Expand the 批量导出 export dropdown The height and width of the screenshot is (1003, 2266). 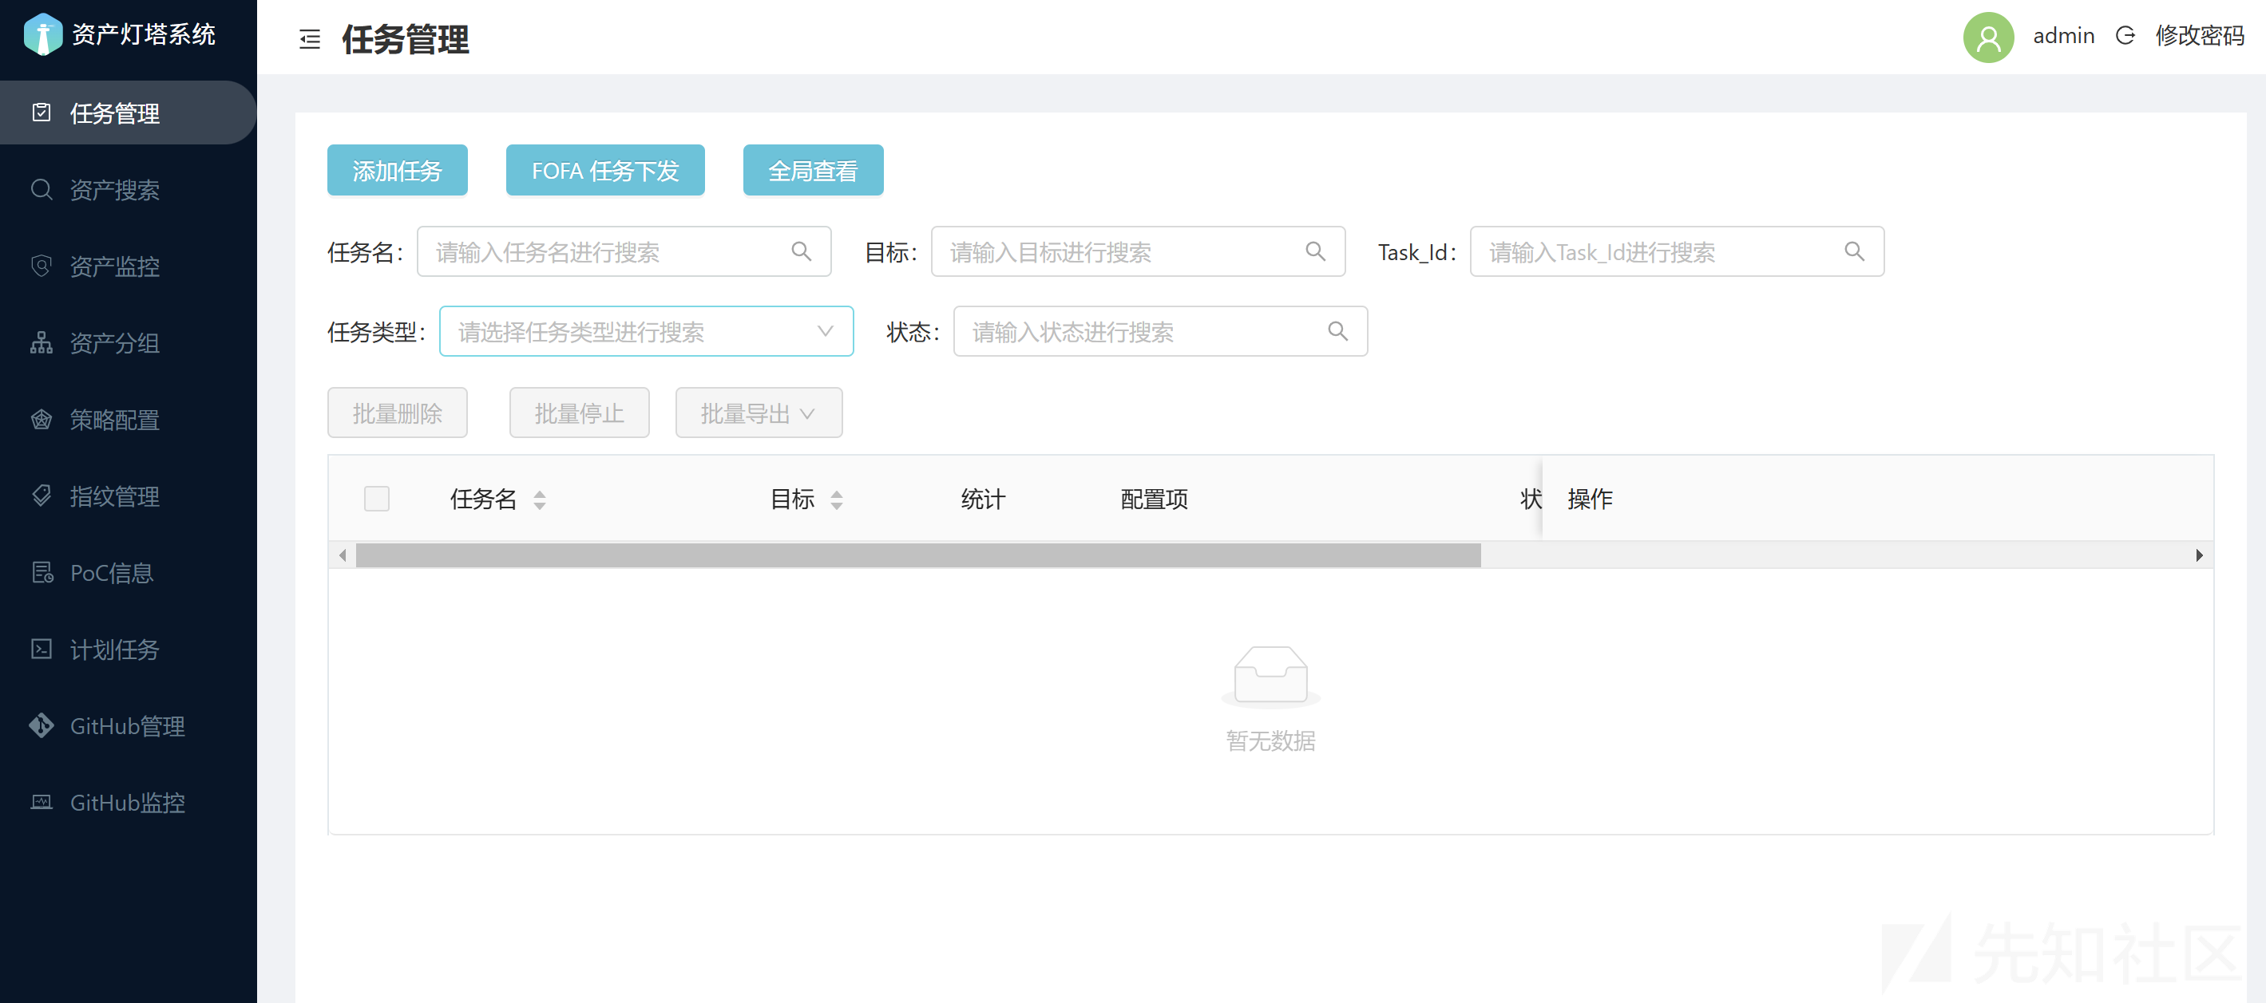[x=758, y=413]
